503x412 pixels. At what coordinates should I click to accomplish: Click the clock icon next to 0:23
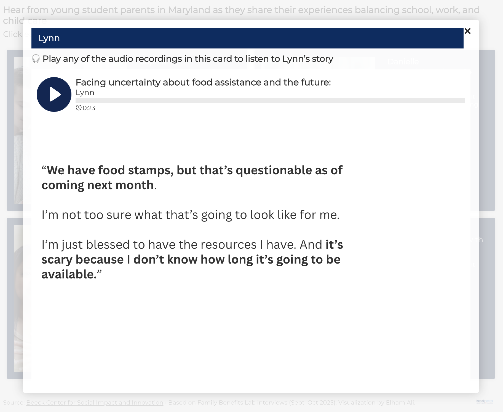[x=79, y=108]
